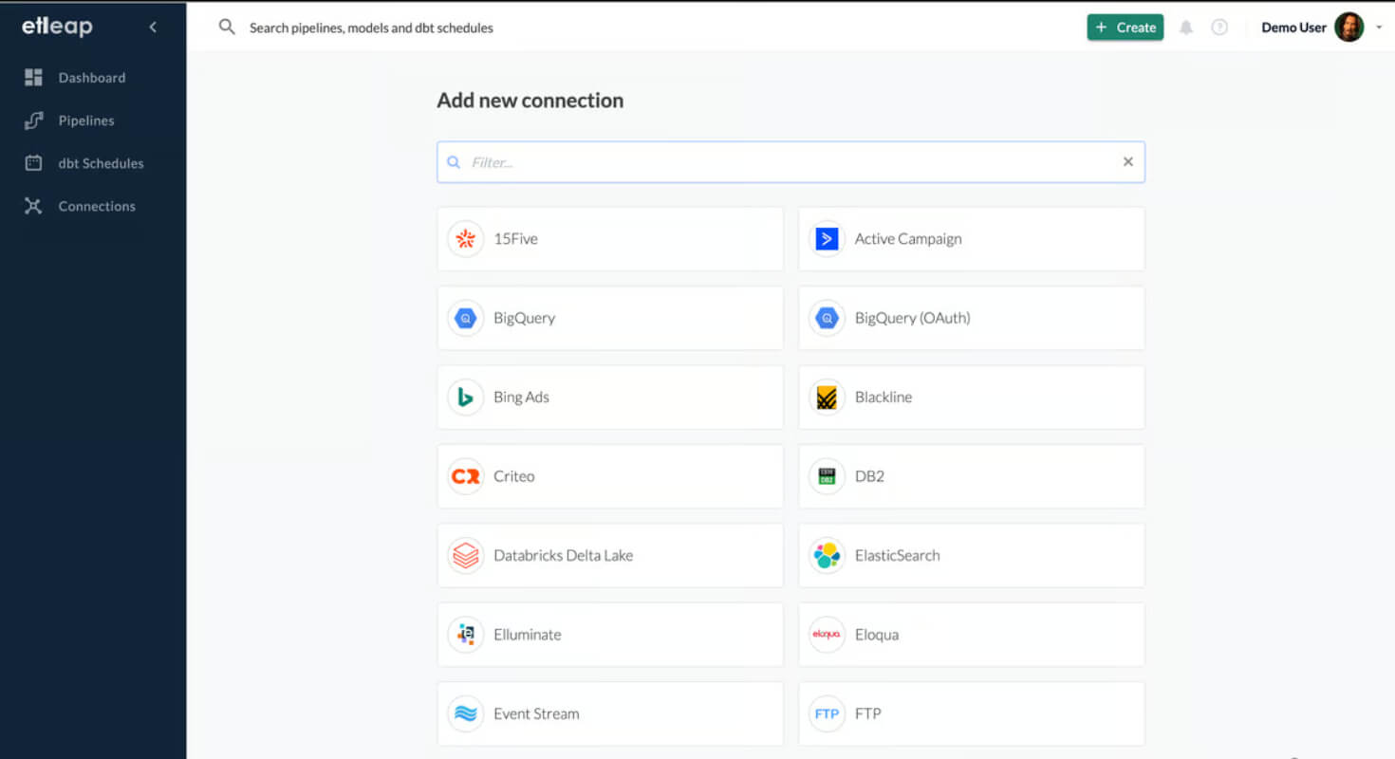Open the 15Five connector icon
This screenshot has width=1395, height=759.
click(x=465, y=239)
